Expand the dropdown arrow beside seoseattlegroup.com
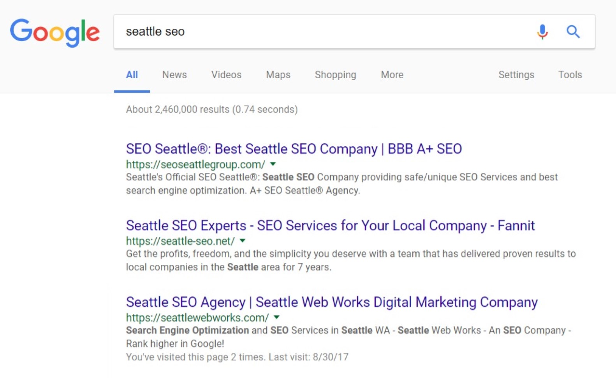 tap(273, 164)
